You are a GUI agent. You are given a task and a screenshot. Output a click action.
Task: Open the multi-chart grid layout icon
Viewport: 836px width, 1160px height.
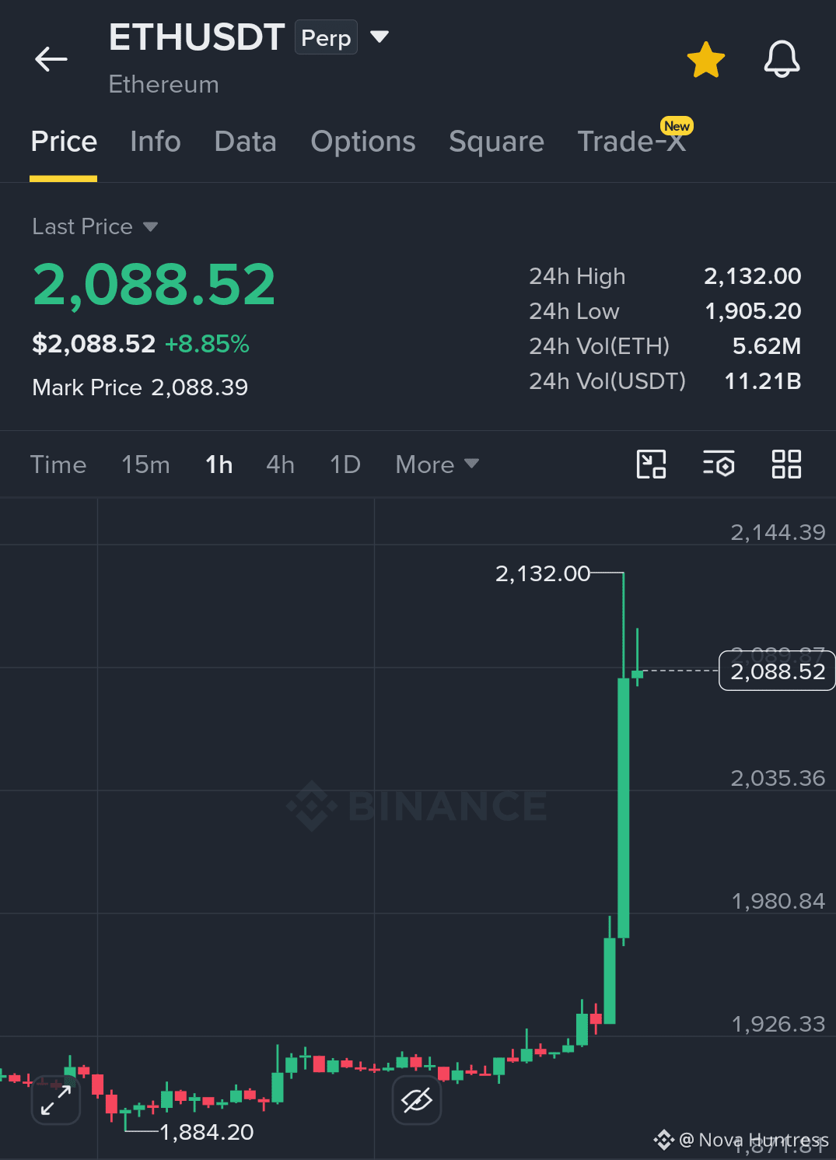[x=786, y=464]
